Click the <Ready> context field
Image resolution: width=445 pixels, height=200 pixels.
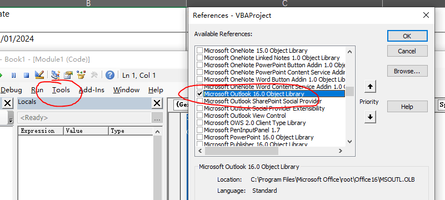[84, 118]
